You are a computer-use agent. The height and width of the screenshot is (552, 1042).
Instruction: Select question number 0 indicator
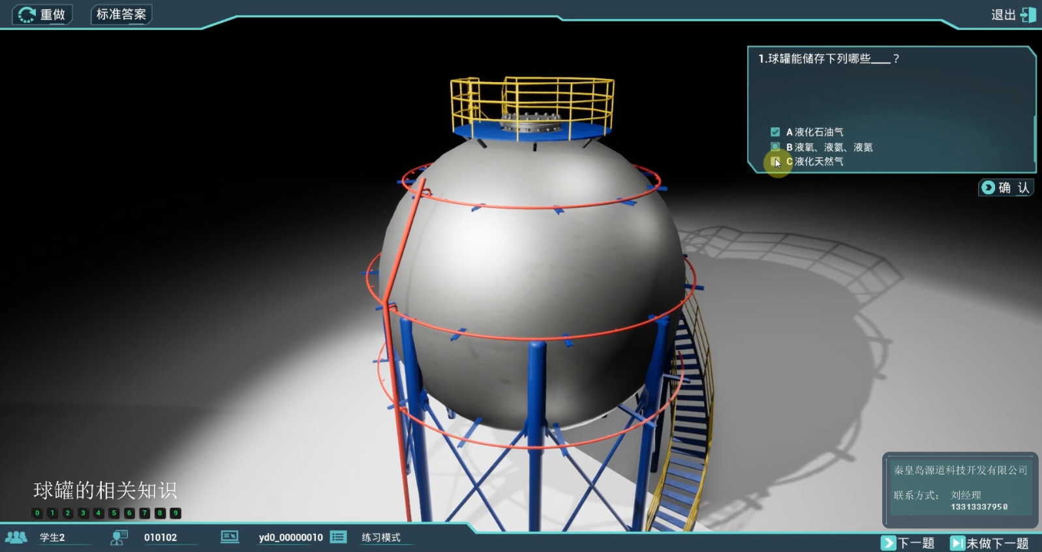37,514
